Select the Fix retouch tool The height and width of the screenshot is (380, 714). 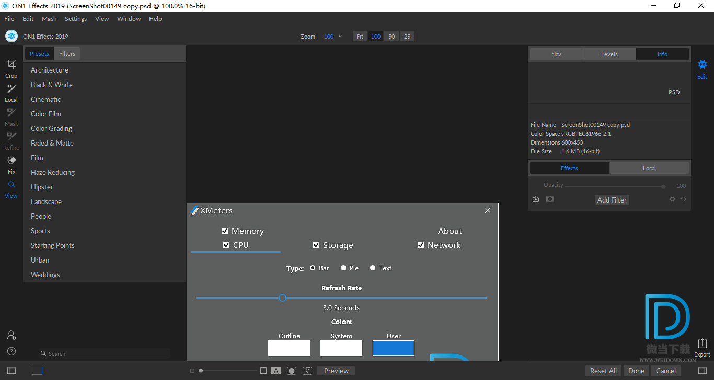pyautogui.click(x=11, y=164)
